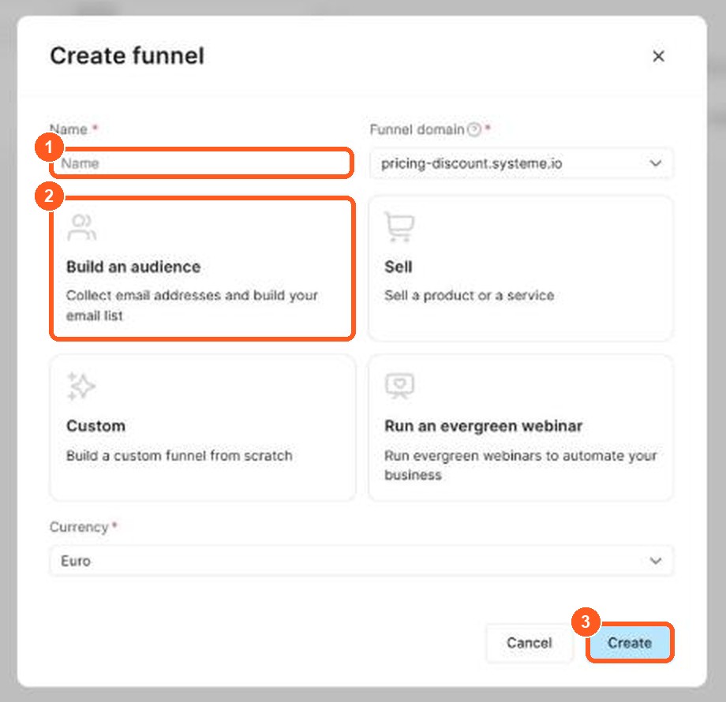Open the Currency dropdown showing Euro
The image size is (726, 702).
click(361, 561)
